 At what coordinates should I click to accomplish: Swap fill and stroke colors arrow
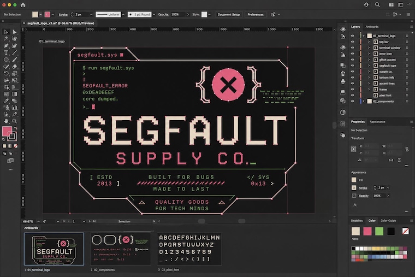click(x=16, y=128)
